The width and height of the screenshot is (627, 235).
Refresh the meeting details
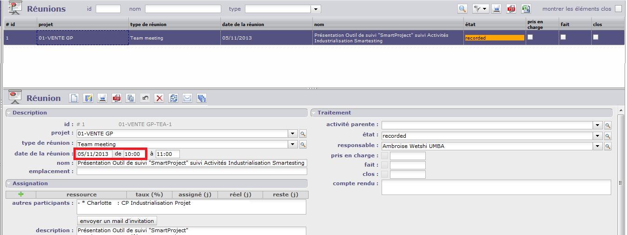click(x=173, y=98)
